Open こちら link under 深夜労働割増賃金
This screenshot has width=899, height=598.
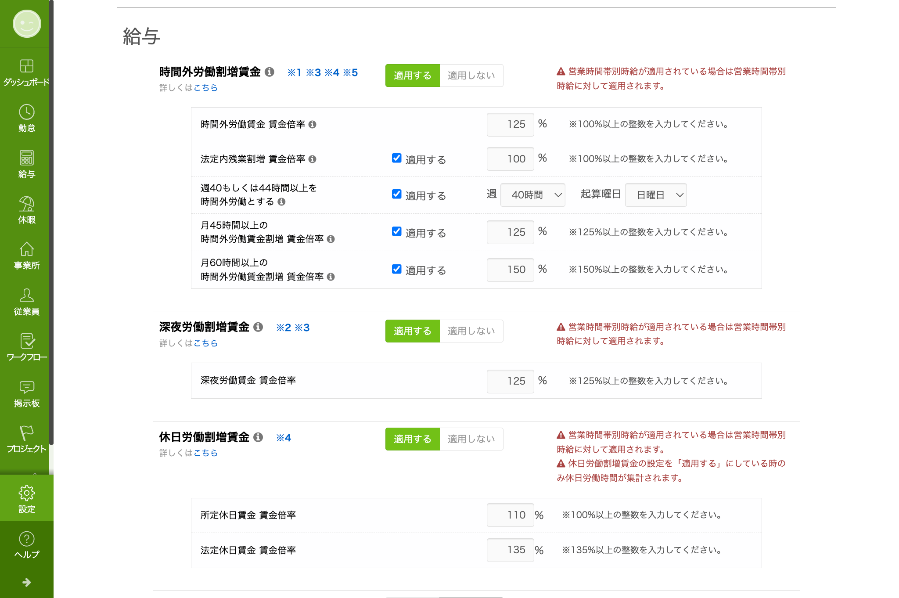click(x=205, y=343)
